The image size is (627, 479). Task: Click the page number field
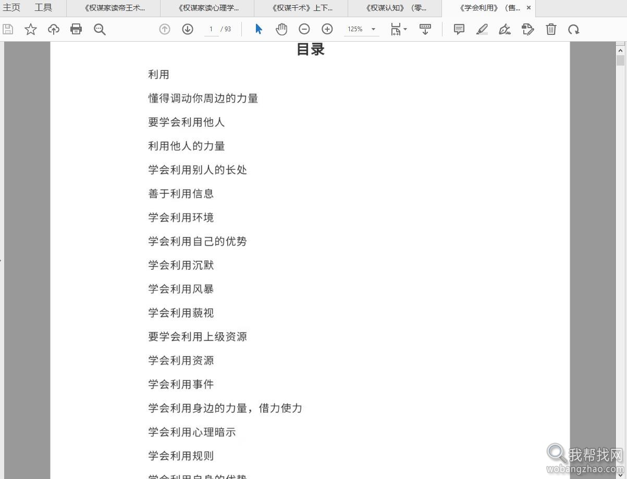pyautogui.click(x=211, y=29)
